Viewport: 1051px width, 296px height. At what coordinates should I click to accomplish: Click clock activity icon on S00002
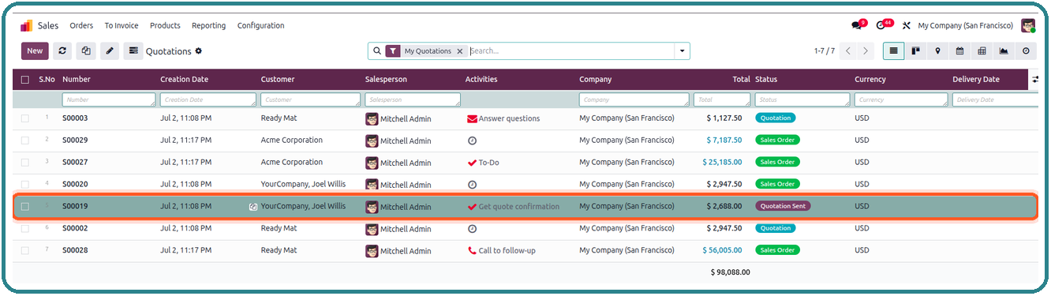click(472, 228)
